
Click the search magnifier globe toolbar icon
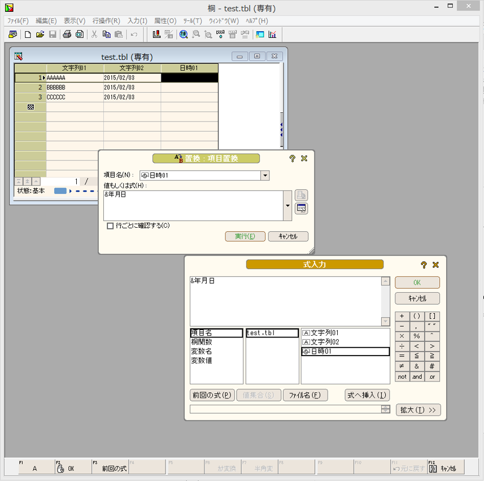tap(184, 34)
